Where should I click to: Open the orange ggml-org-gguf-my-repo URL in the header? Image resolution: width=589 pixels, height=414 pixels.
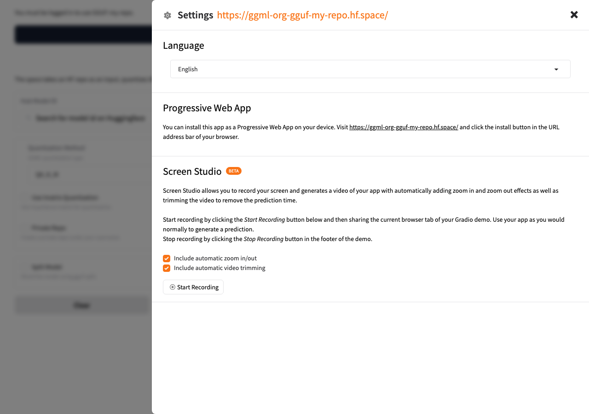pyautogui.click(x=302, y=15)
